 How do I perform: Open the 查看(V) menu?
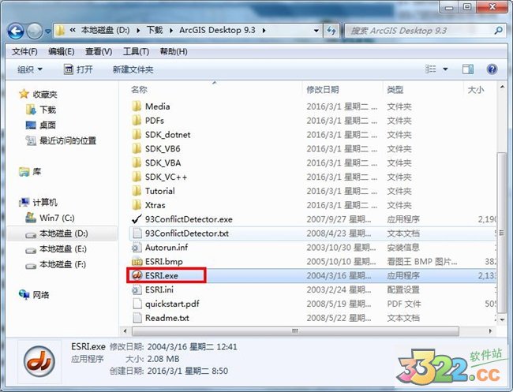99,51
